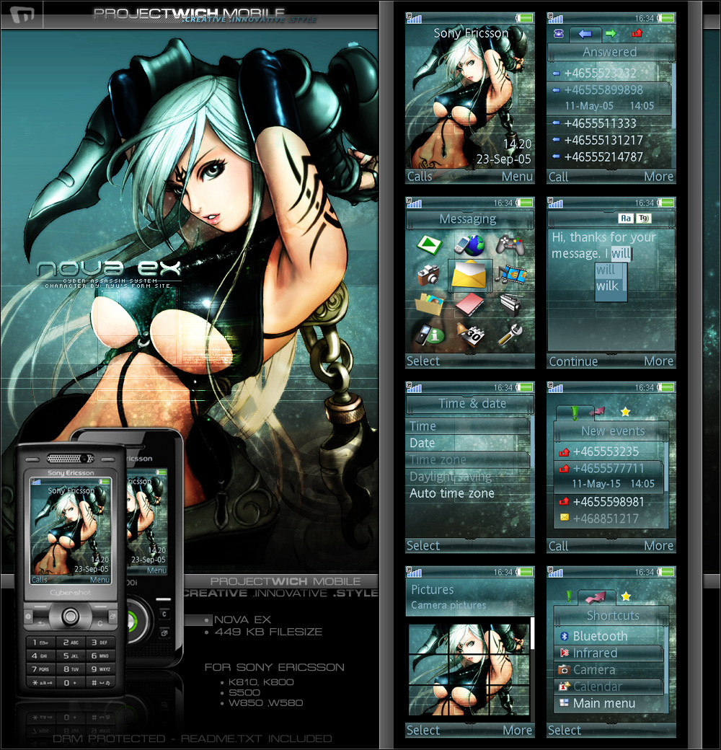
Task: Open the red Contacts book icon
Action: pos(469,304)
